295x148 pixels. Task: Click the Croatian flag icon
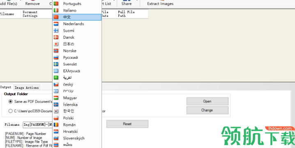(x=56, y=132)
